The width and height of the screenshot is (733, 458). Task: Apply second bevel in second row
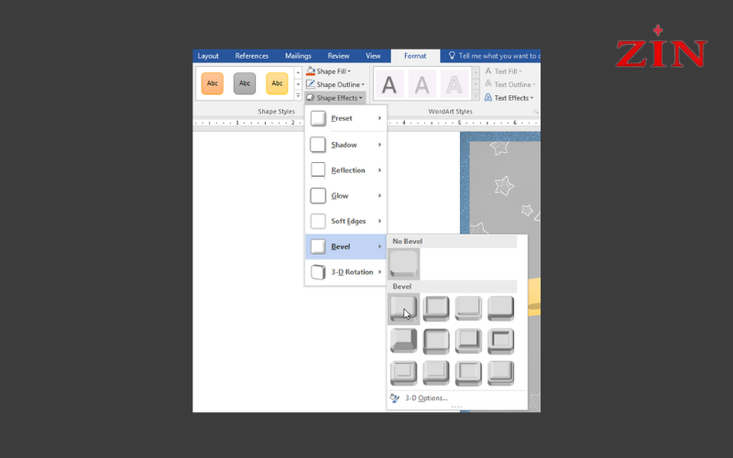(x=436, y=341)
